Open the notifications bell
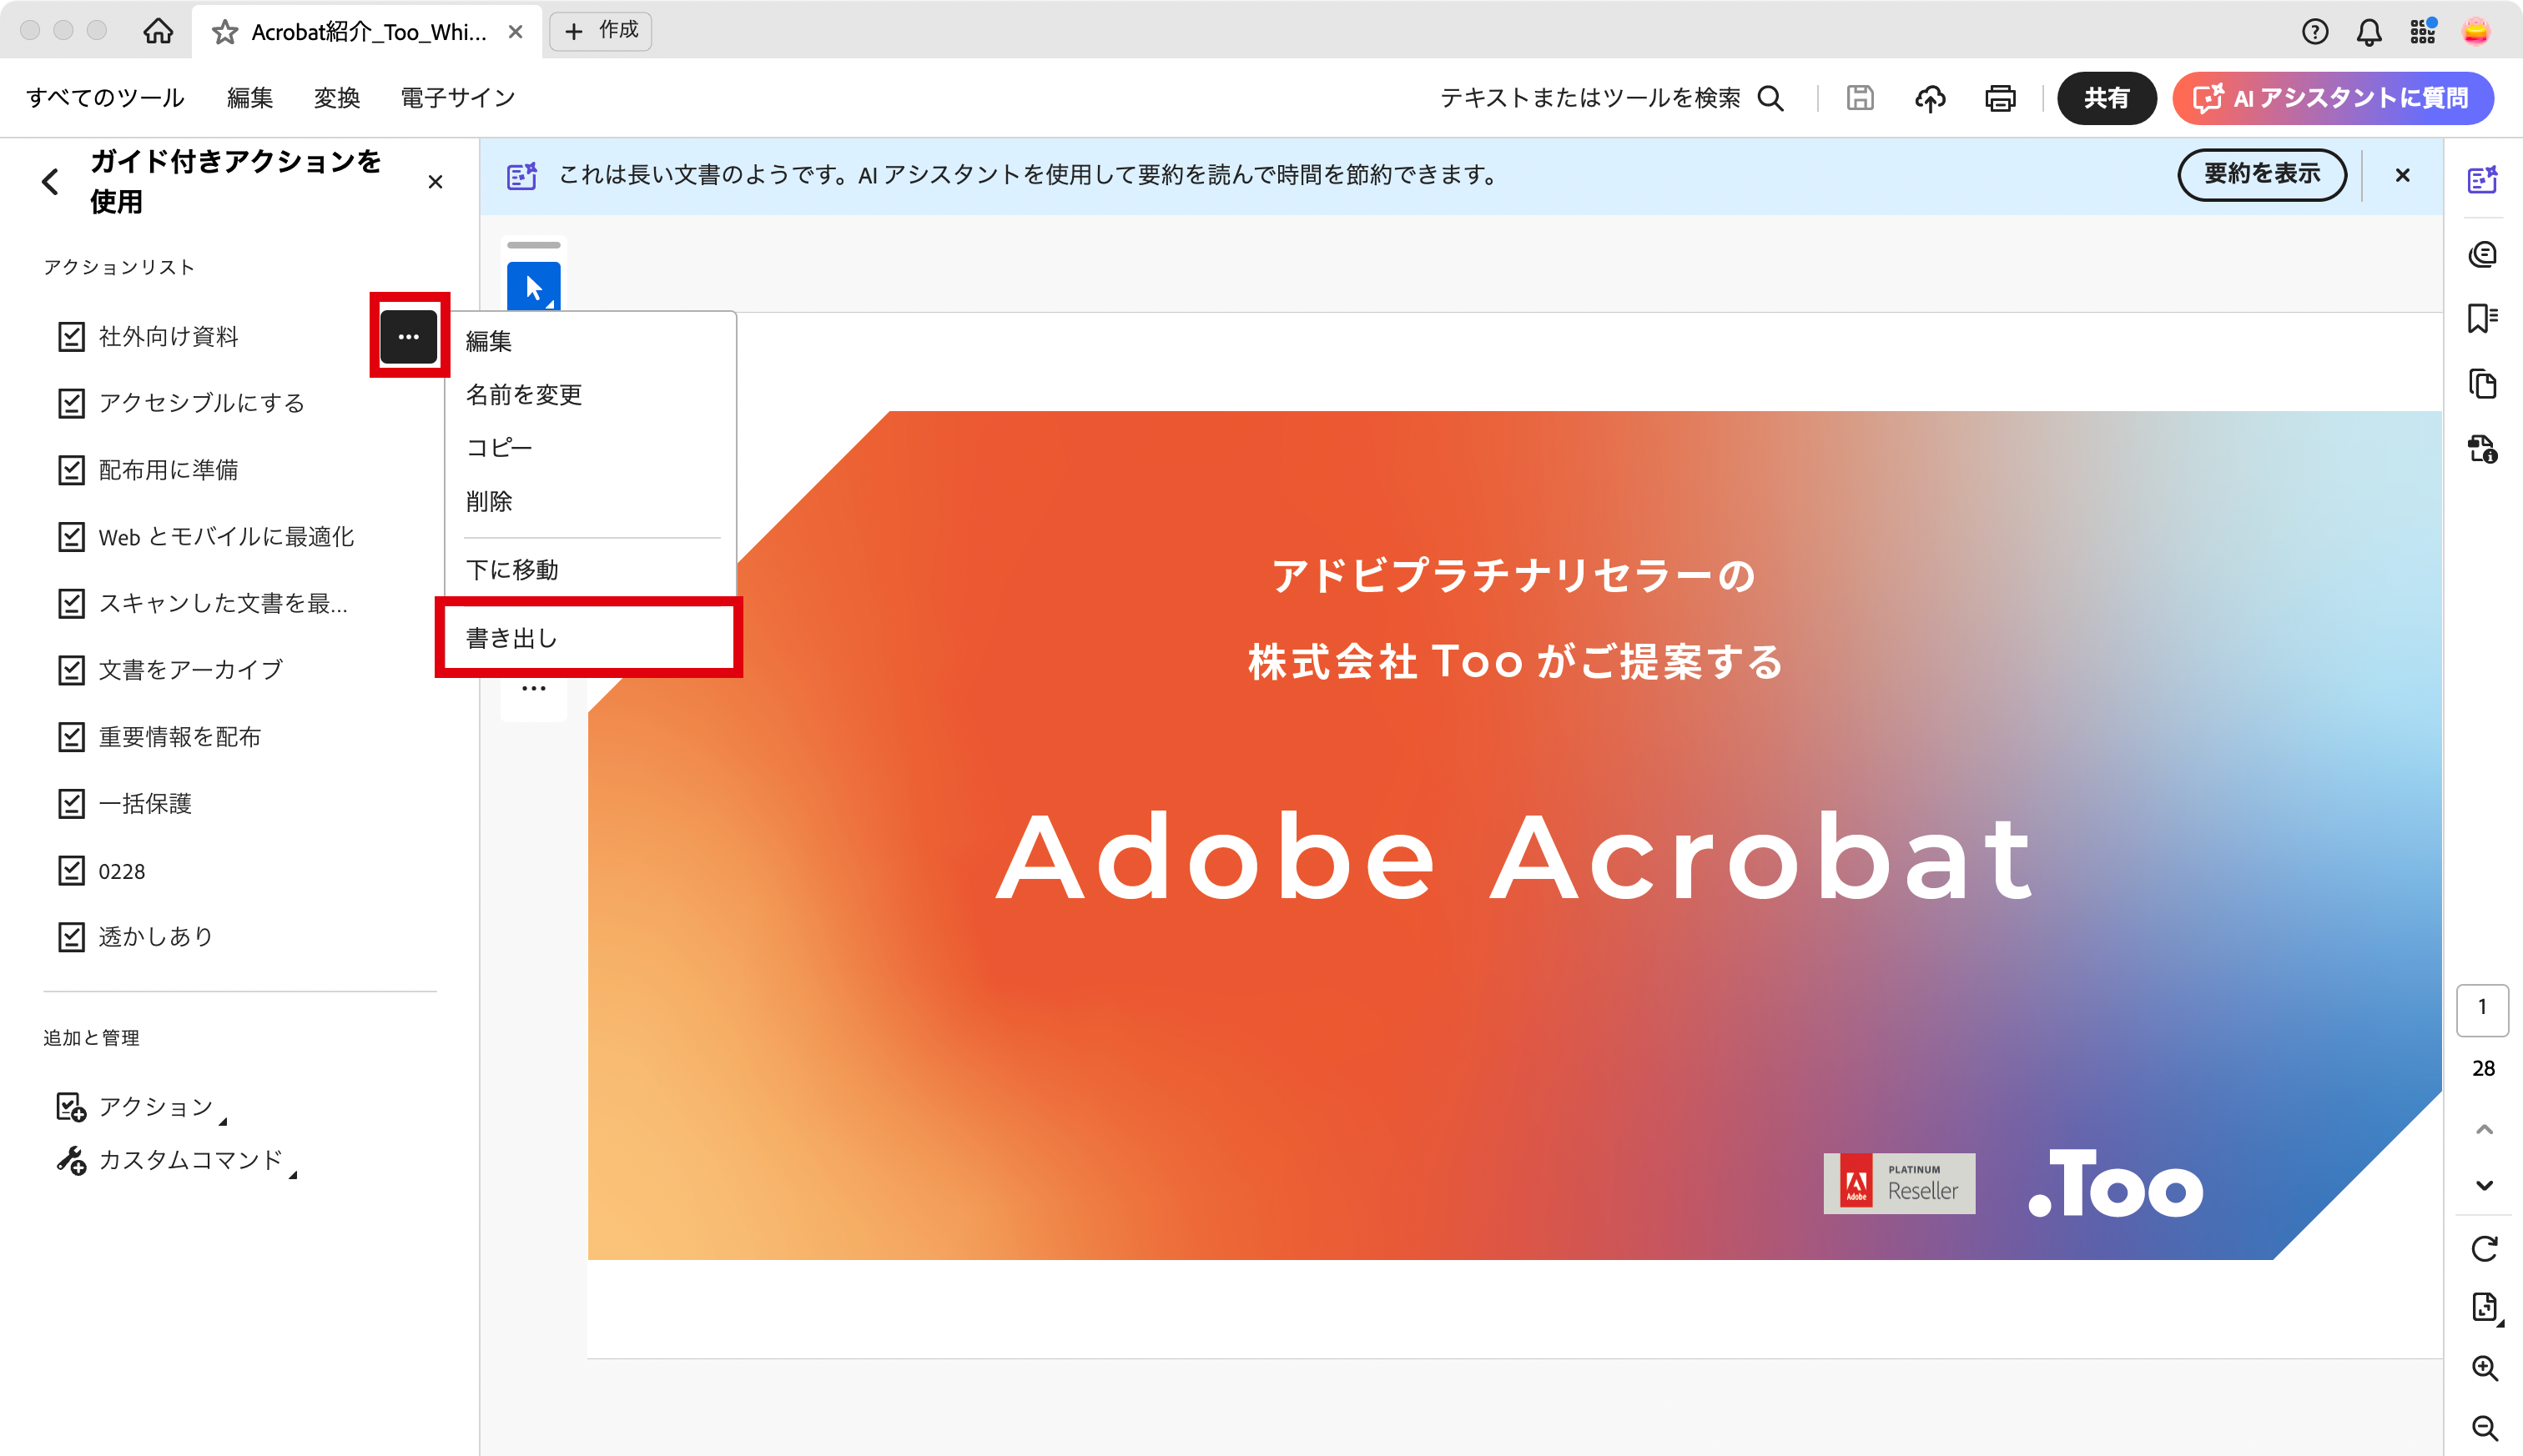The height and width of the screenshot is (1456, 2523). [x=2368, y=32]
